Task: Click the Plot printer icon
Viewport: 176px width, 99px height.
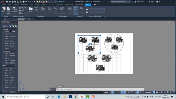Action: coord(23,2)
